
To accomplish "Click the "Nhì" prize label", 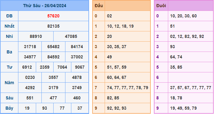I will pyautogui.click(x=9, y=36).
